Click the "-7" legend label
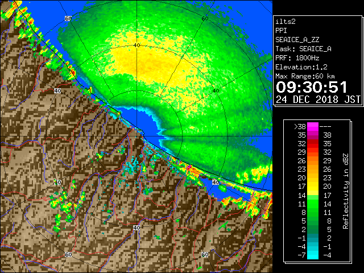Viewport: 364px width, 273px height. click(301, 255)
